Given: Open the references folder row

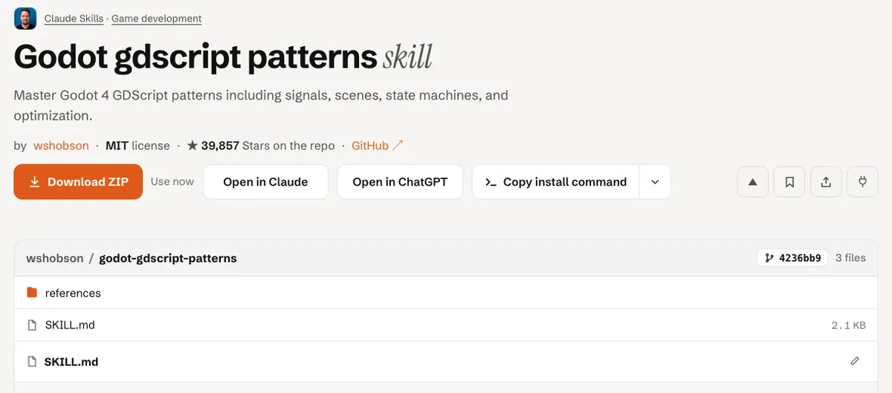Looking at the screenshot, I should click(446, 293).
